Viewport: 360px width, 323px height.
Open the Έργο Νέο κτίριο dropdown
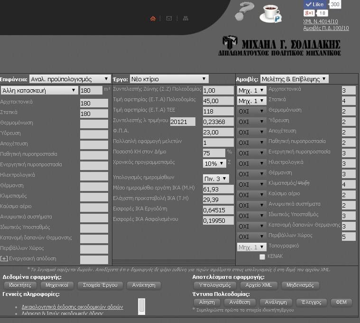coord(169,79)
